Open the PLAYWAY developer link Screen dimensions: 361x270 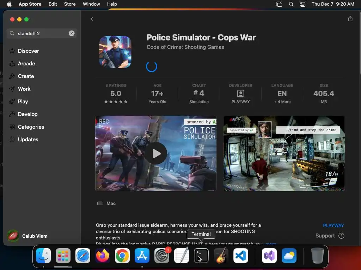[x=334, y=225]
